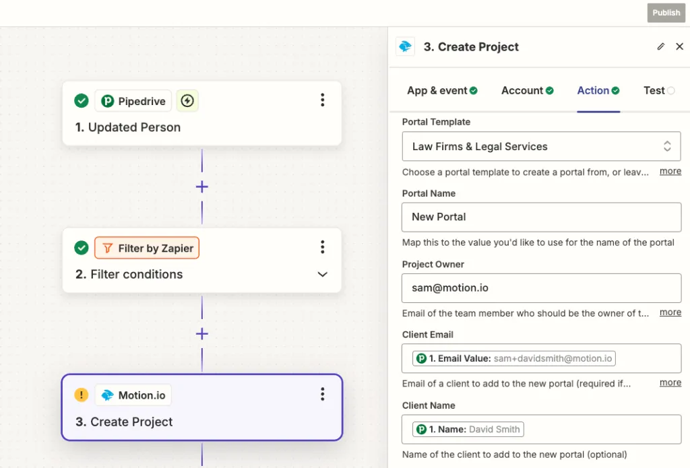Add step between Filter and Motion.io

[202, 334]
